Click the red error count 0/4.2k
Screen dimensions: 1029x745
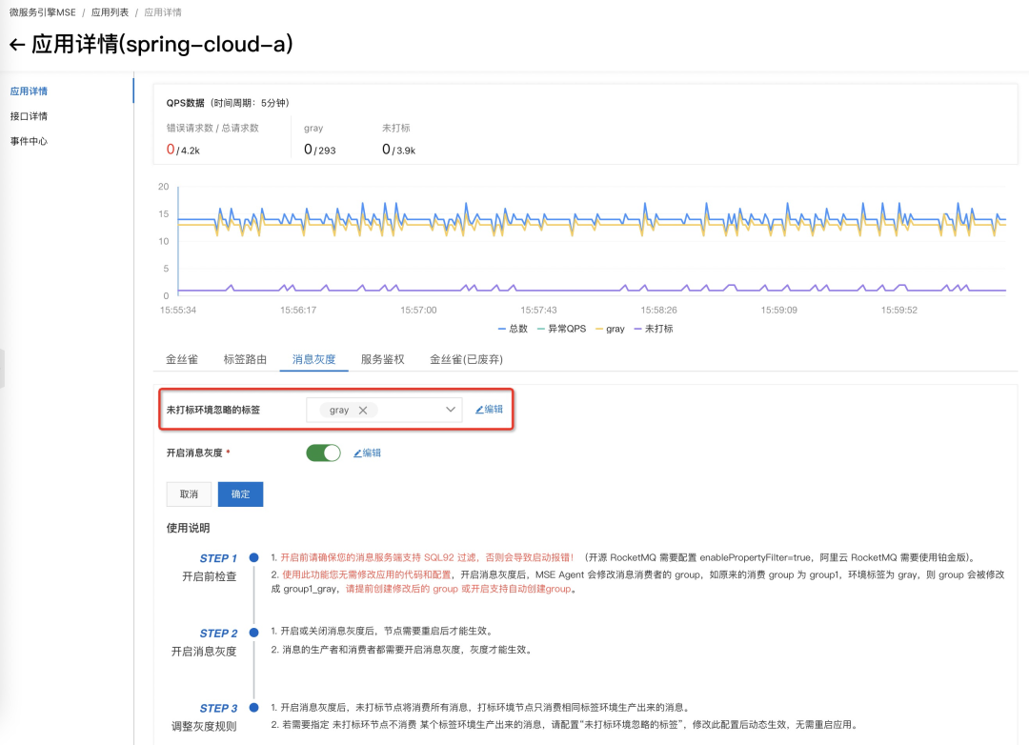[x=183, y=150]
